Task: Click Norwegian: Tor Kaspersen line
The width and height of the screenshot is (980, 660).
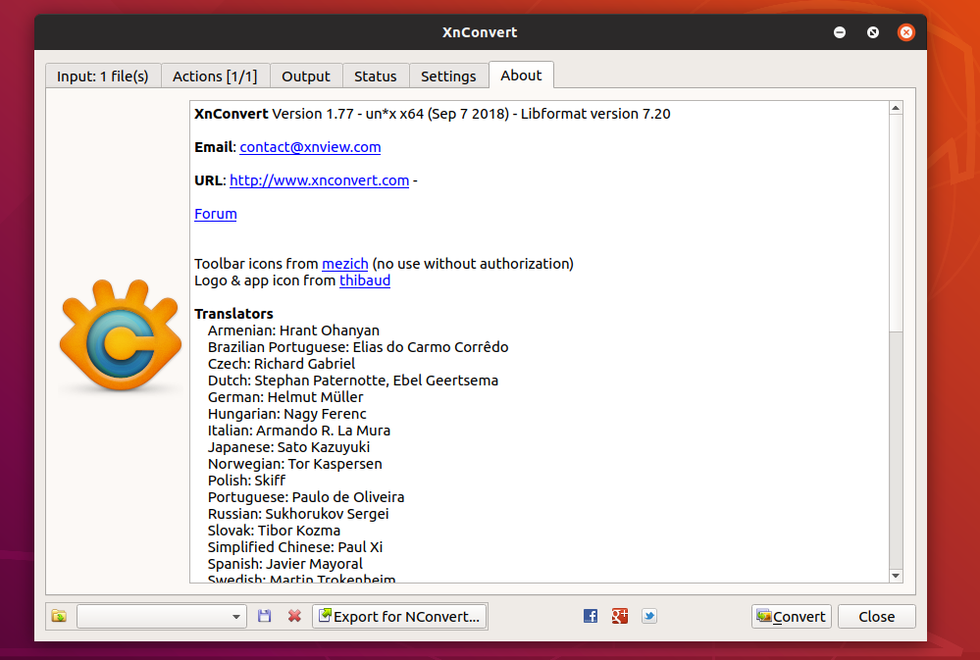Action: tap(295, 464)
